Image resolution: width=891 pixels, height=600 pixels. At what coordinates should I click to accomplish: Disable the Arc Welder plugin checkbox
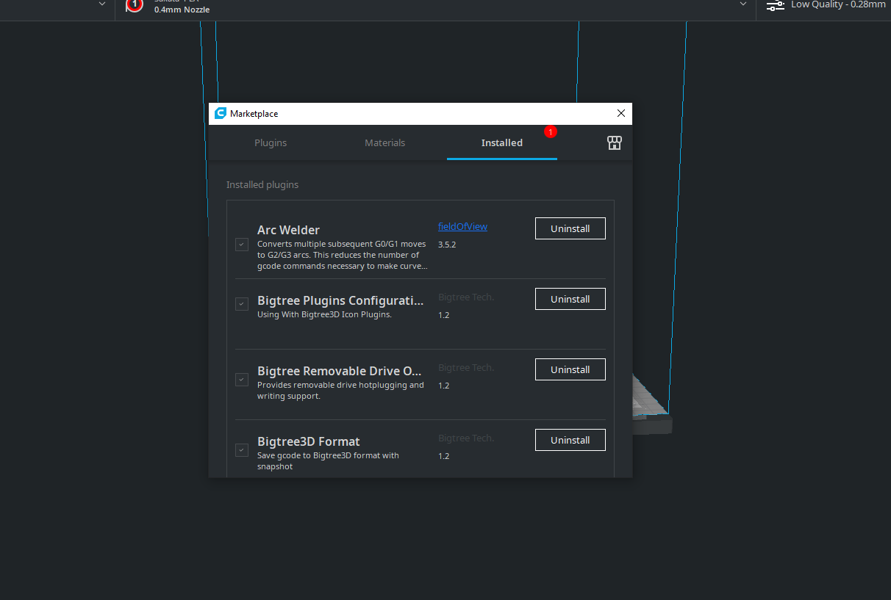coord(242,245)
